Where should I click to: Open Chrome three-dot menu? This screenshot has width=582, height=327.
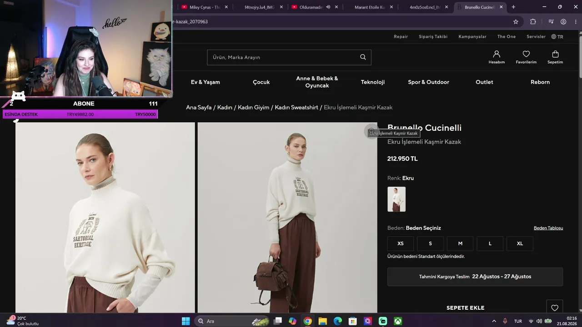tap(575, 21)
